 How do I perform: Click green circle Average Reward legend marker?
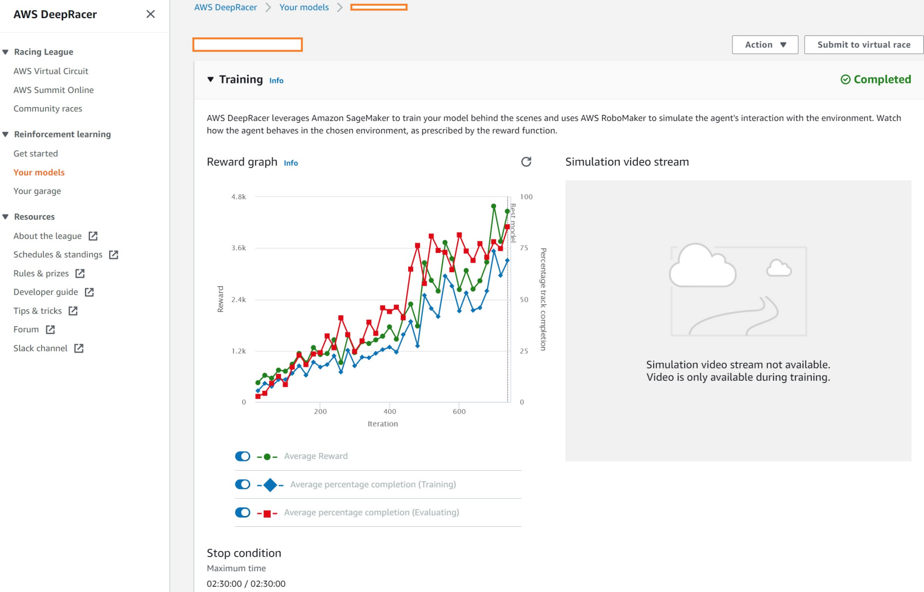pyautogui.click(x=267, y=457)
